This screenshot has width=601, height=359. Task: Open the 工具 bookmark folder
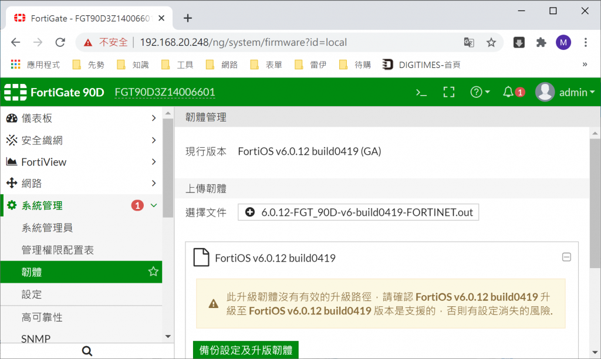point(177,65)
